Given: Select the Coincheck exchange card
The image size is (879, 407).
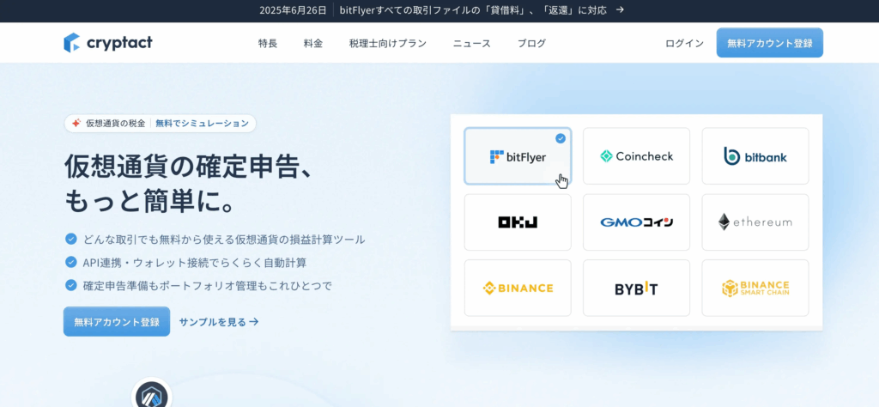Looking at the screenshot, I should pyautogui.click(x=636, y=156).
